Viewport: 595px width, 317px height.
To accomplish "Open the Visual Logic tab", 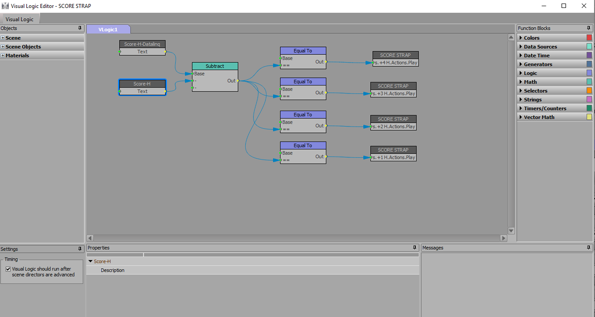I will (20, 19).
